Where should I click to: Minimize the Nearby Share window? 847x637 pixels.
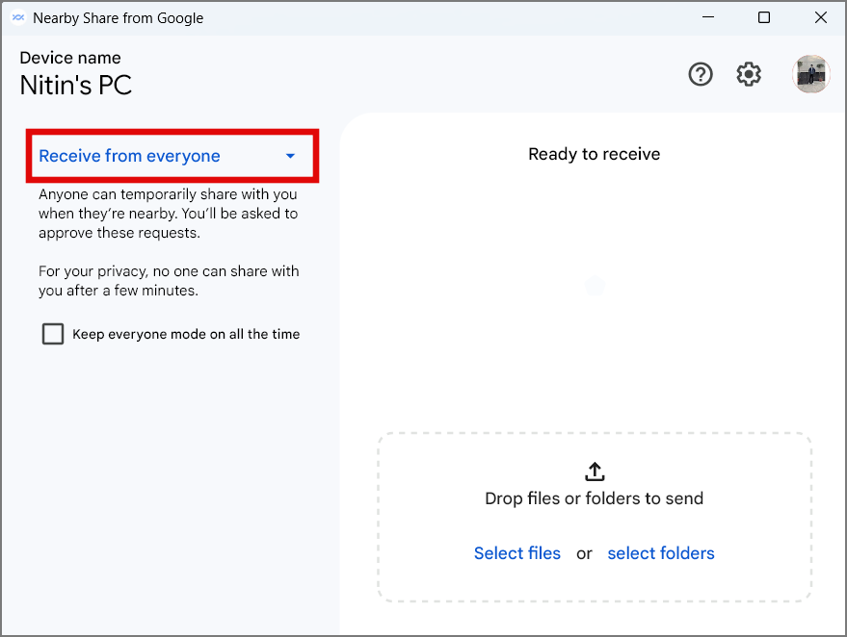(x=706, y=17)
